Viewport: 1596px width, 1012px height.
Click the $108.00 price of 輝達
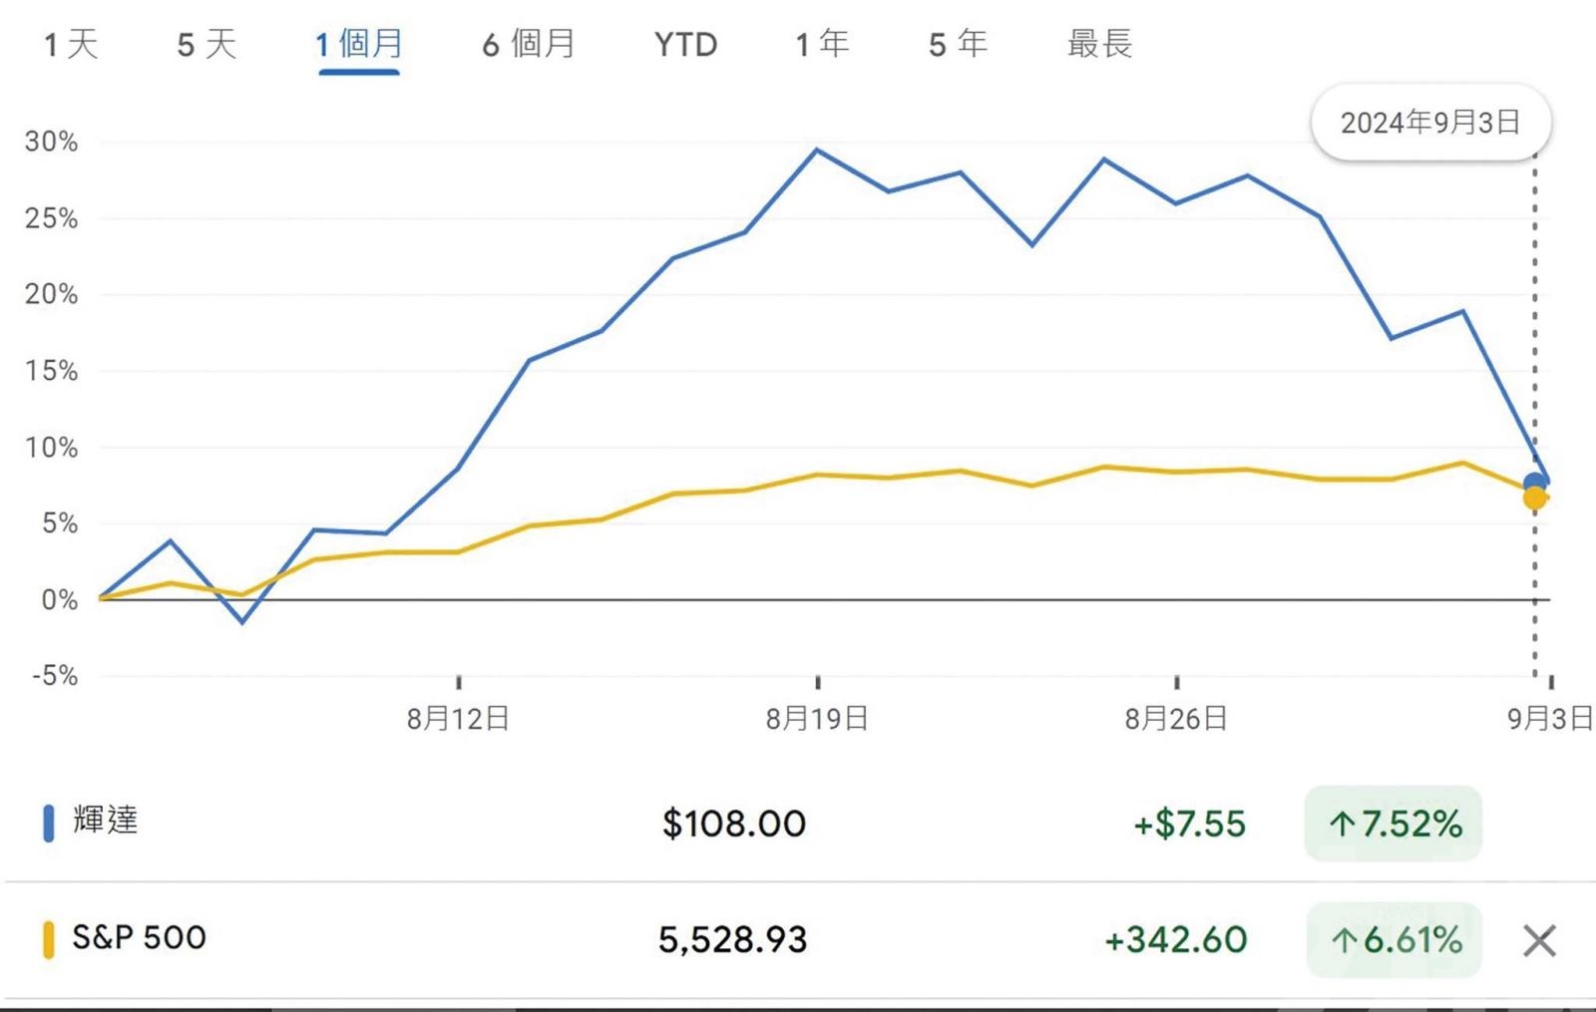click(x=734, y=824)
